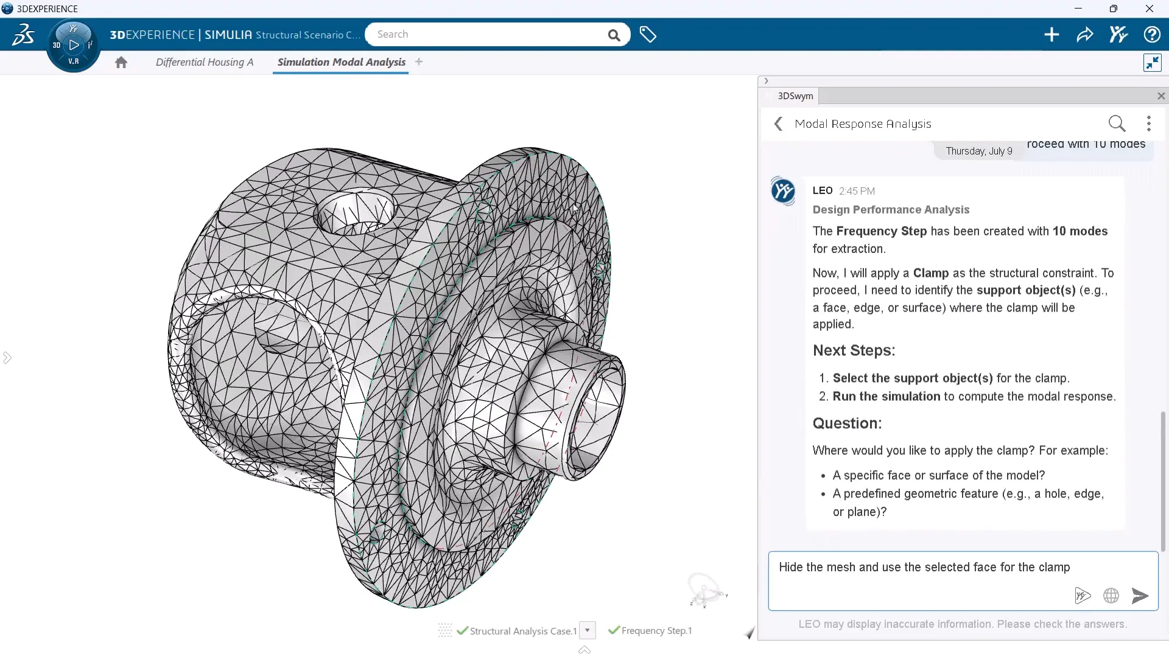
Task: Click the grid icon beside Structural Analysis Case.1
Action: coord(445,631)
